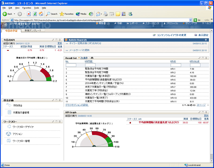Expand the フィルタ filter triangle in Result Set
Screen dimensions: 214x168
pyautogui.click(x=79, y=58)
